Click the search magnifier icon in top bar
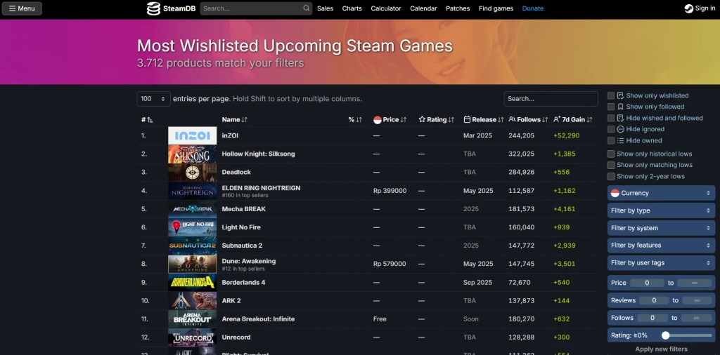 [x=307, y=8]
